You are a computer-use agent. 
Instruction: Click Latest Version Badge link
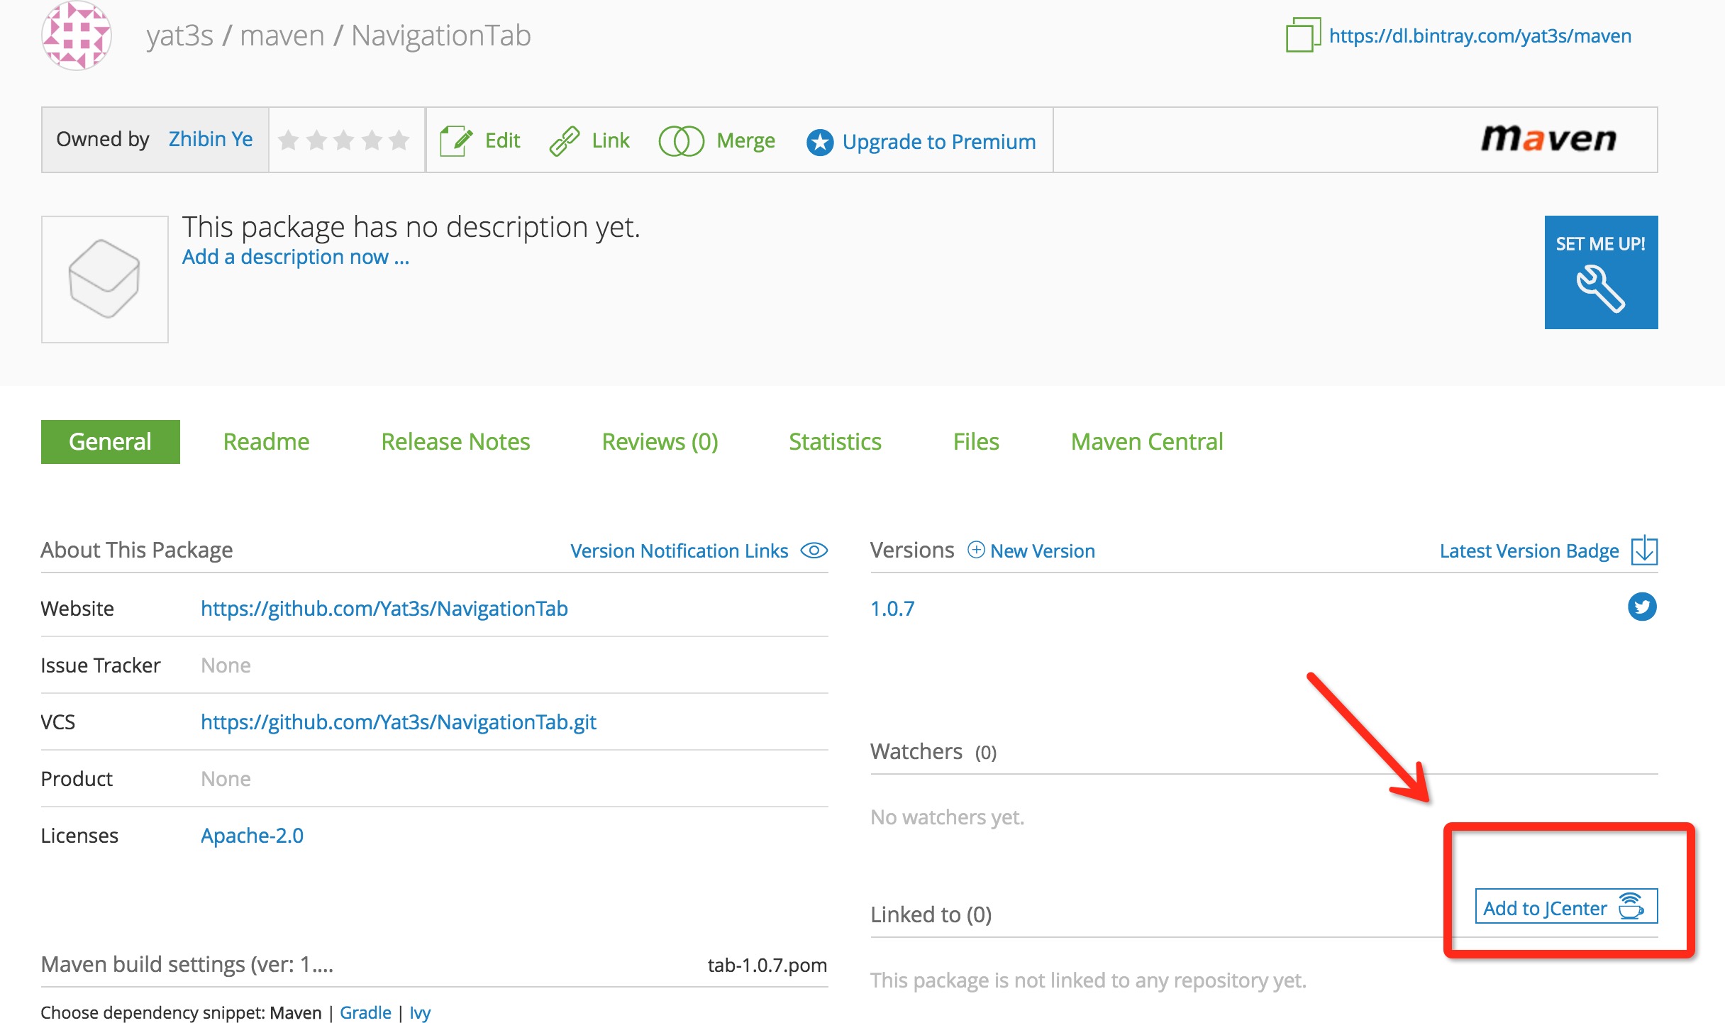pos(1529,551)
